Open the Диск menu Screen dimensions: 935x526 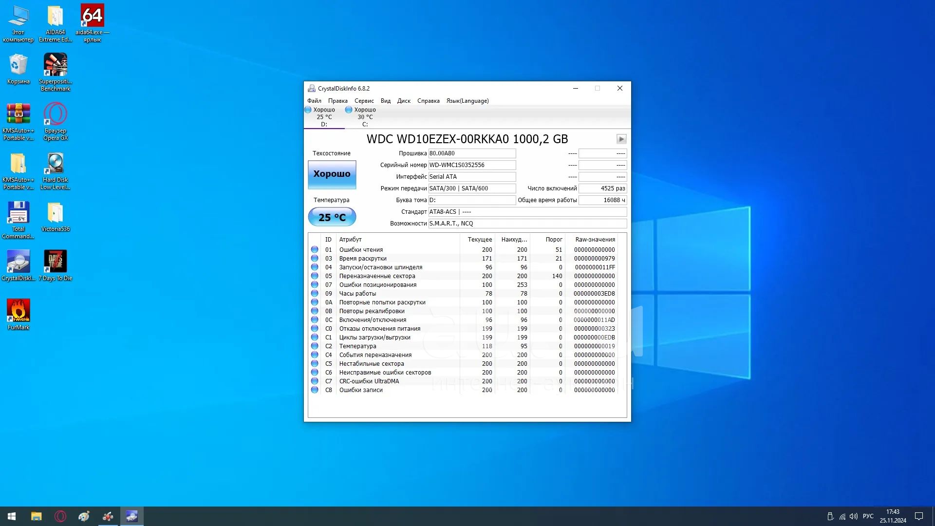(403, 101)
